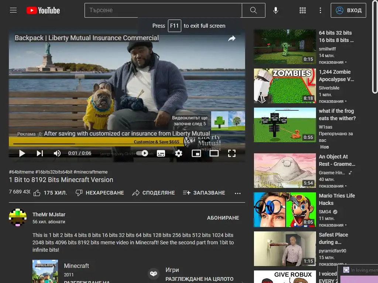Image resolution: width=378 pixels, height=283 pixels.
Task: Switch to the miniplayer
Action: (196, 153)
